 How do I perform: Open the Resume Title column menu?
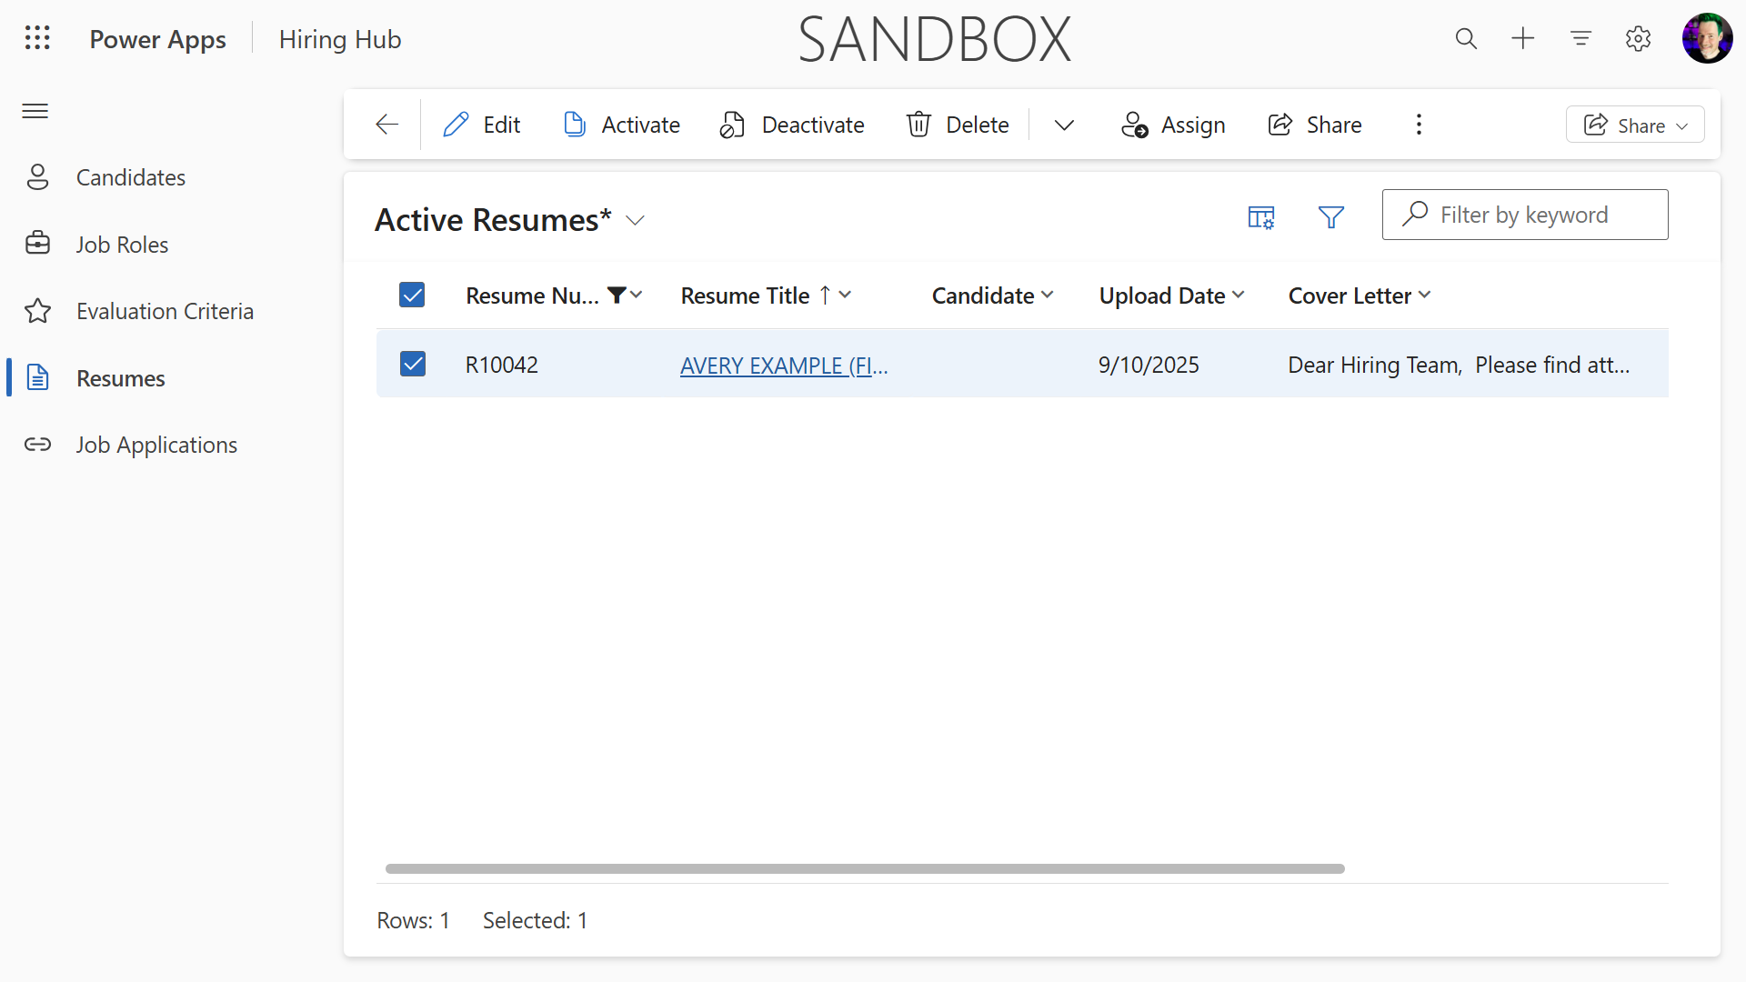[844, 295]
